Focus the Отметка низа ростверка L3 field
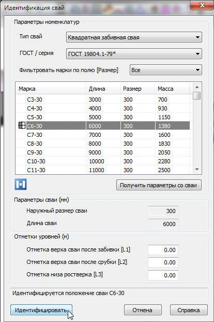 (x=163, y=275)
